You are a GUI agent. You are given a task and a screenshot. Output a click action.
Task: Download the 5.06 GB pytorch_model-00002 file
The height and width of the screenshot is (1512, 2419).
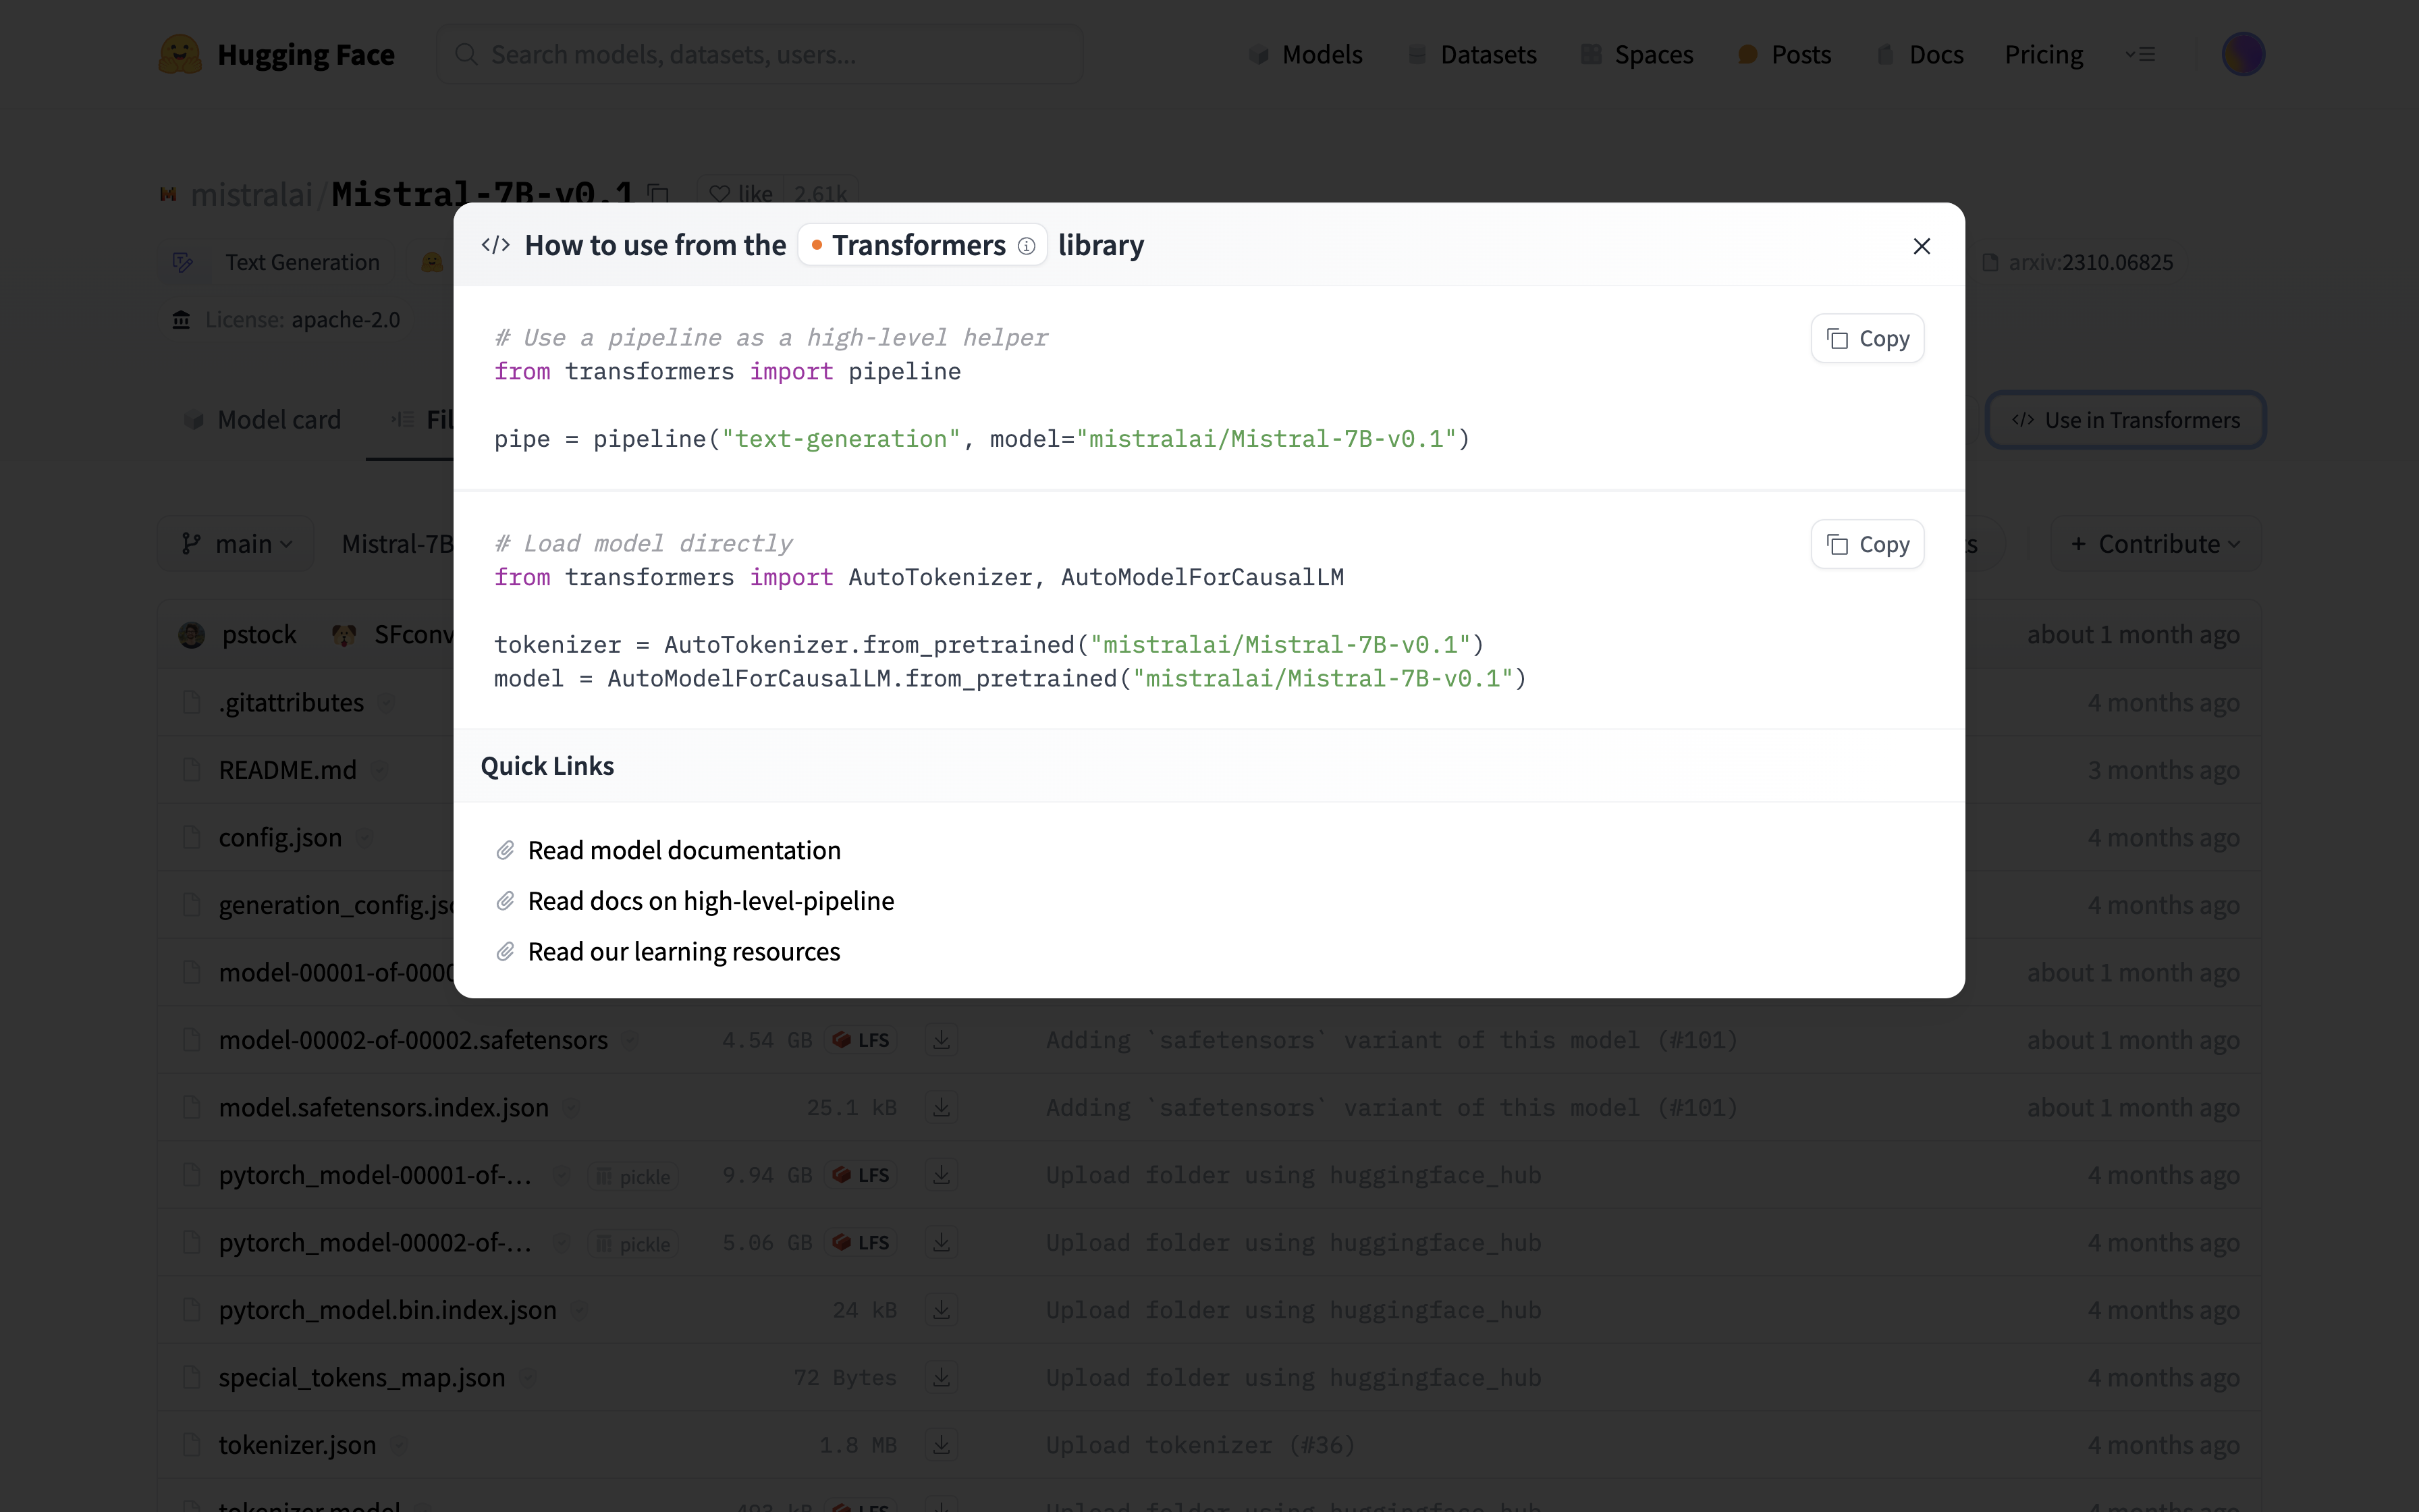(x=941, y=1242)
